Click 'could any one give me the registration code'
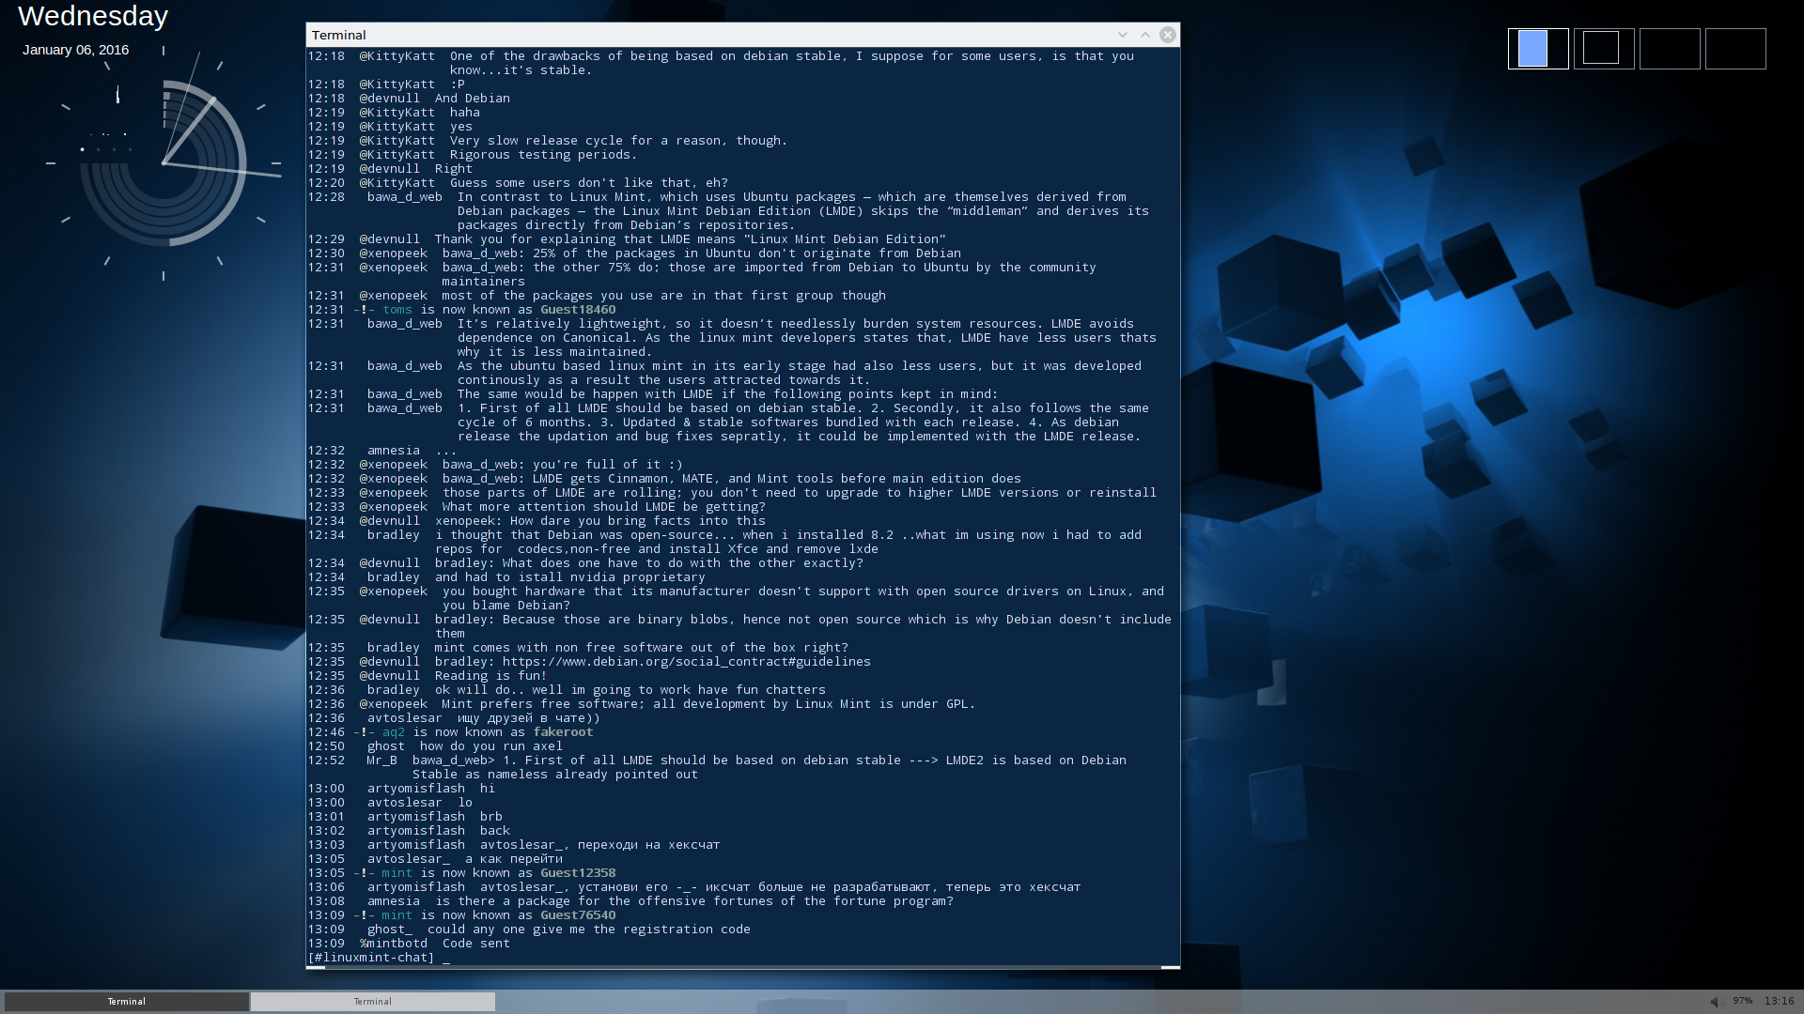 (x=588, y=929)
